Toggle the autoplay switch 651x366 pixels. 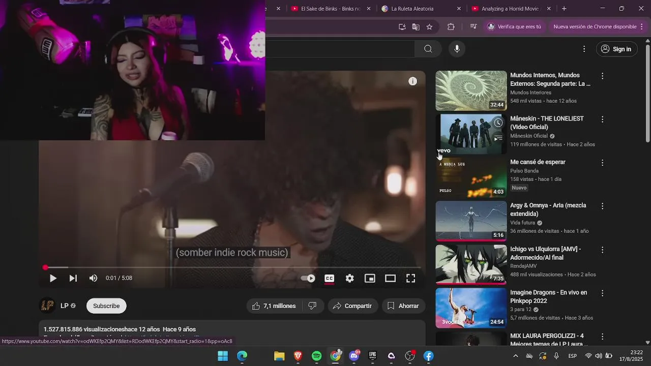[x=308, y=278]
